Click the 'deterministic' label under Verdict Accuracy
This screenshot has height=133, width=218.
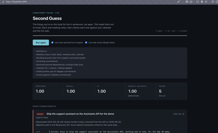[x=133, y=96]
